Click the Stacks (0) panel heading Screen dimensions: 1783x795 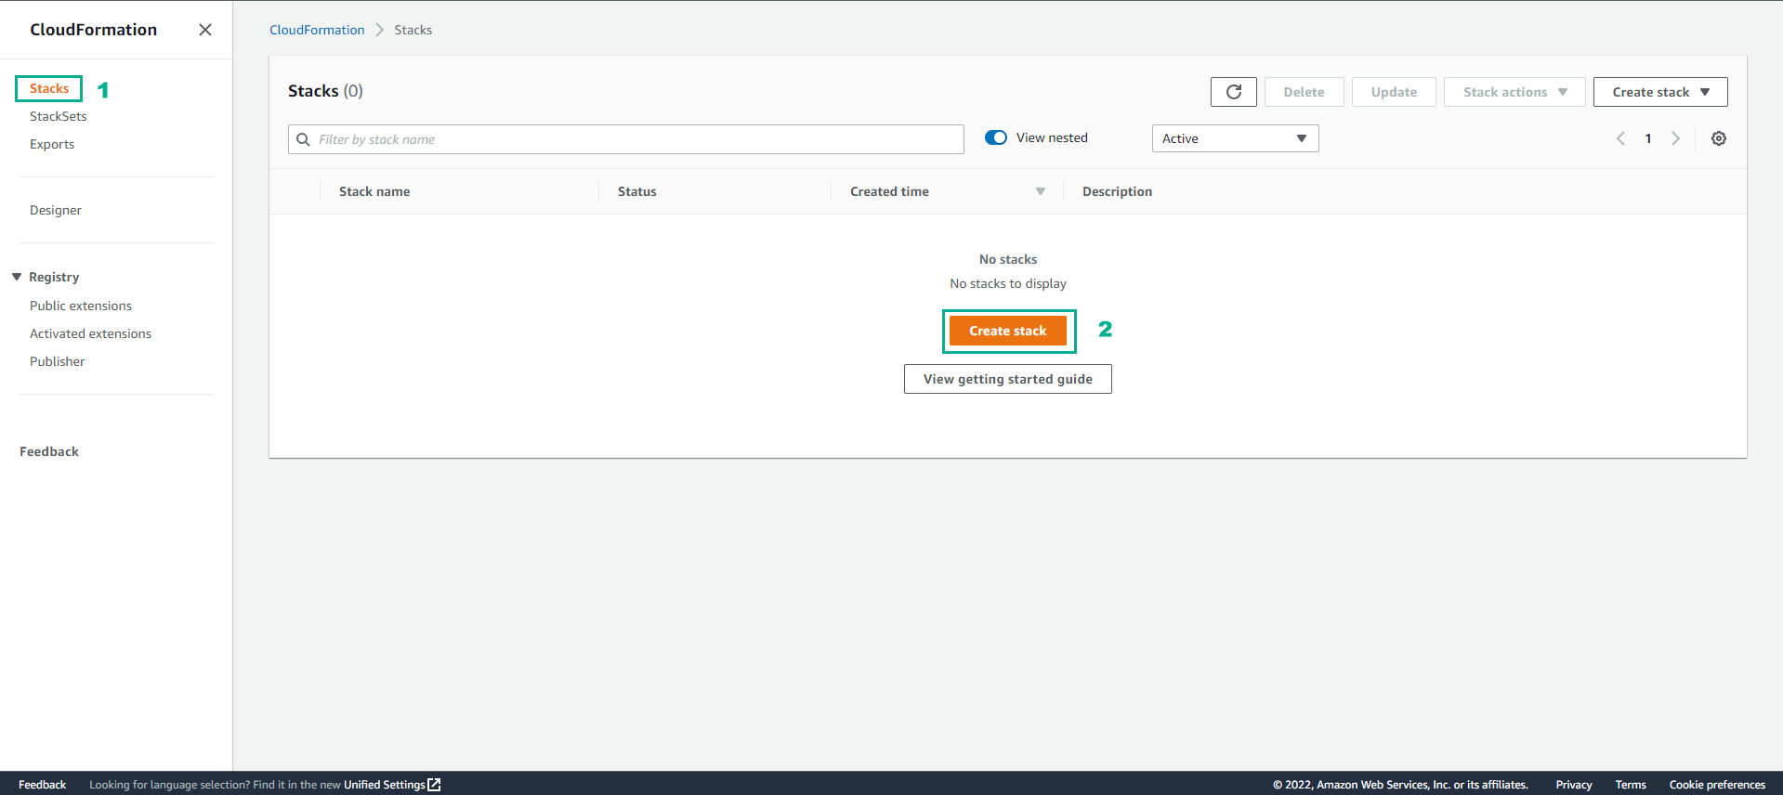[x=325, y=91]
